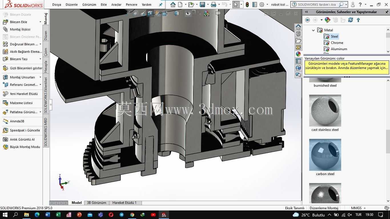Viewport: 390px width, 219px height.
Task: Open the Options gear icon
Action: (262, 5)
